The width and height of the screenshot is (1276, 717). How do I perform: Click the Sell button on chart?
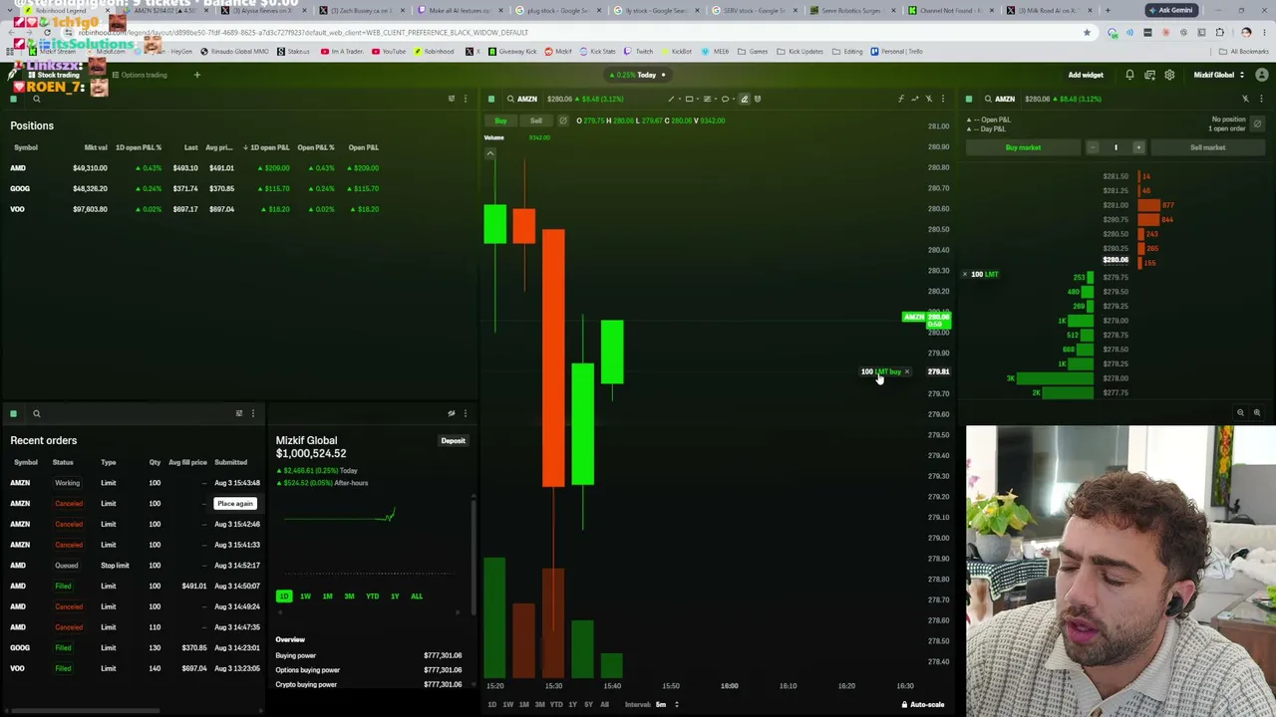click(x=536, y=120)
